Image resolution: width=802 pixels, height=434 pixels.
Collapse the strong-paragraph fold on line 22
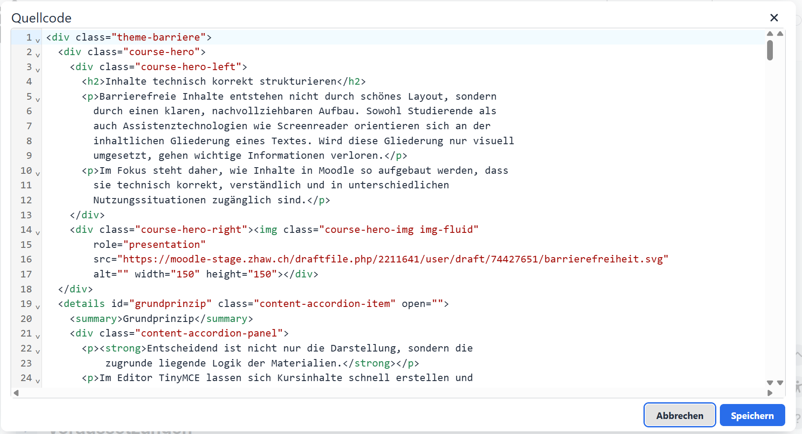(38, 351)
